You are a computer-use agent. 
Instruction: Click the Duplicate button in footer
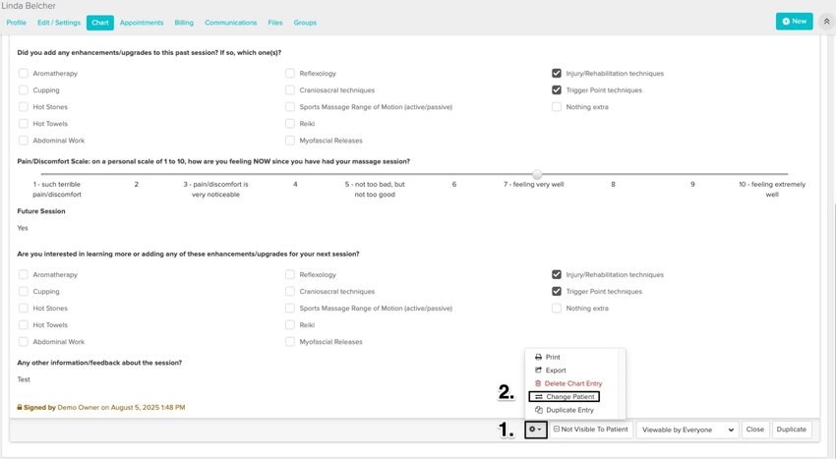click(x=791, y=430)
